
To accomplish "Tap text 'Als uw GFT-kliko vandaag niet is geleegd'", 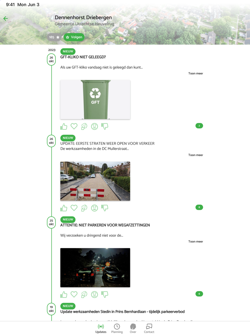I will [101, 67].
